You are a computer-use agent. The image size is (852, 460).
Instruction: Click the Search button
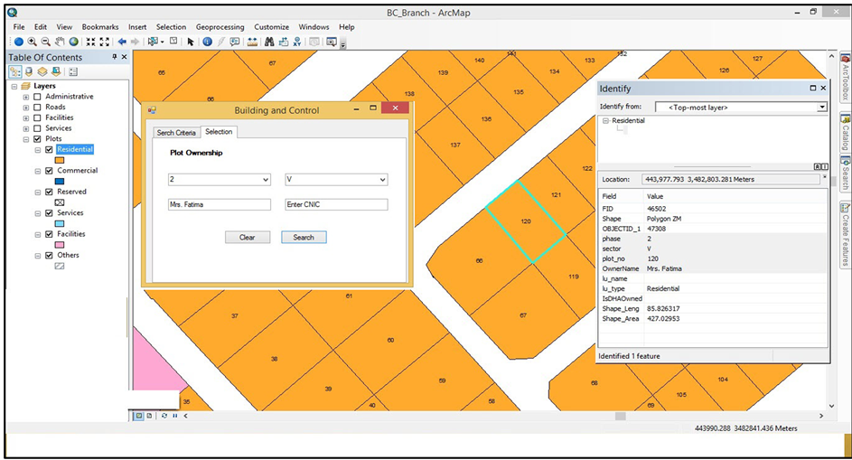click(x=304, y=238)
